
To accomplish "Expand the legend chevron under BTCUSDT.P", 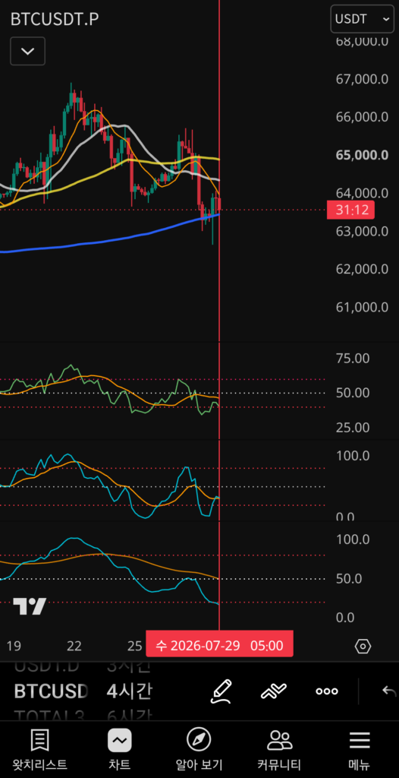I will click(x=28, y=51).
